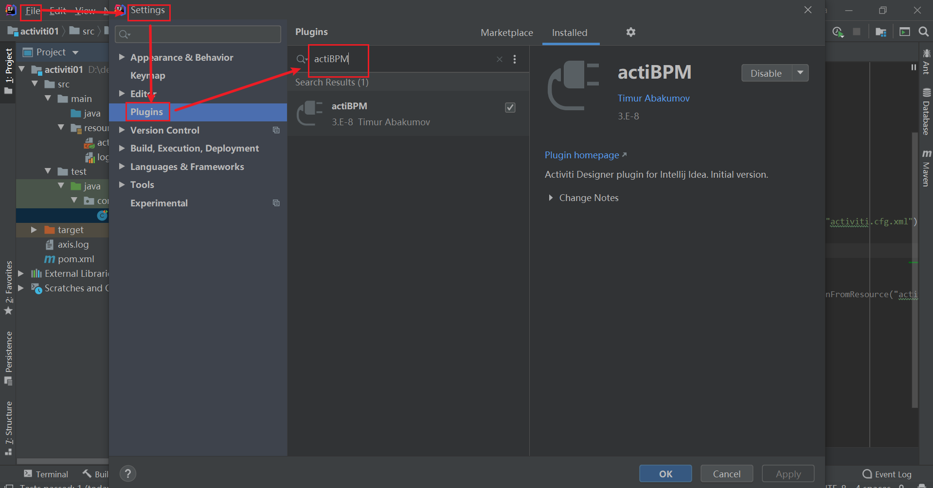Switch to the Marketplace tab
Viewport: 933px width, 488px height.
coord(506,33)
